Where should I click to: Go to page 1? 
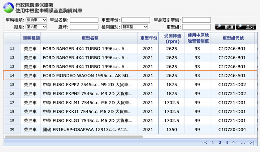point(213,143)
